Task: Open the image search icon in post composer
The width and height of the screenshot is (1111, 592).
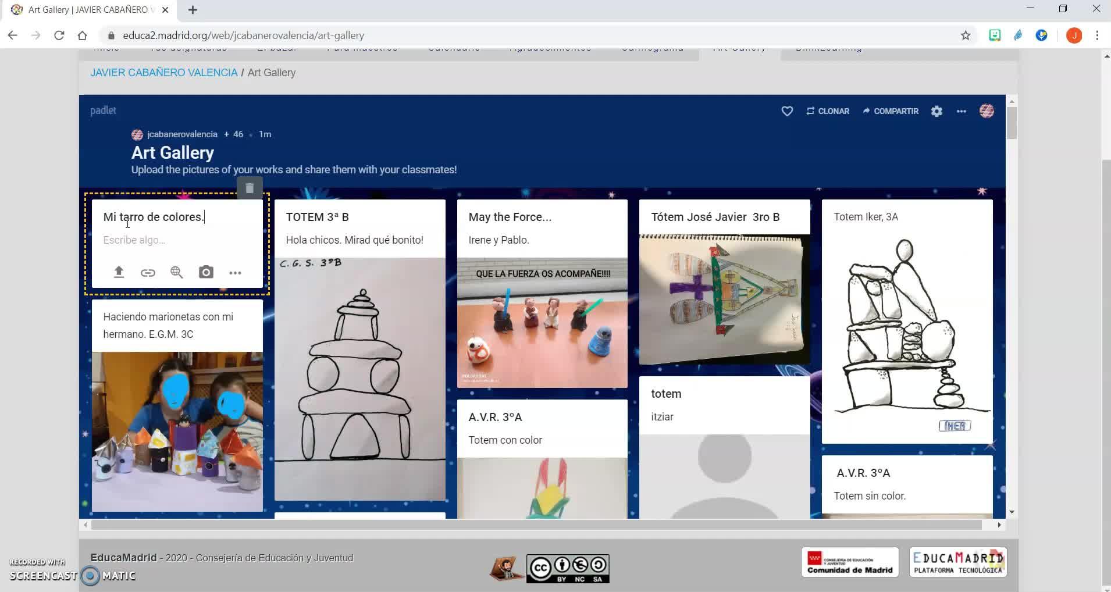Action: (x=177, y=272)
